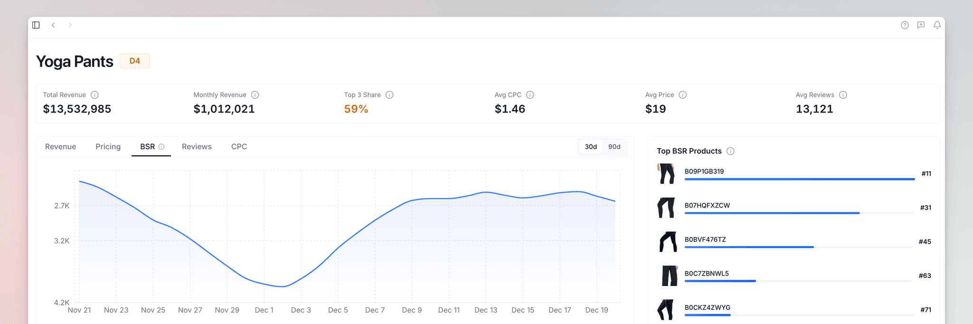
Task: Click the rank bar for B07HQFXZCW
Action: click(x=799, y=213)
